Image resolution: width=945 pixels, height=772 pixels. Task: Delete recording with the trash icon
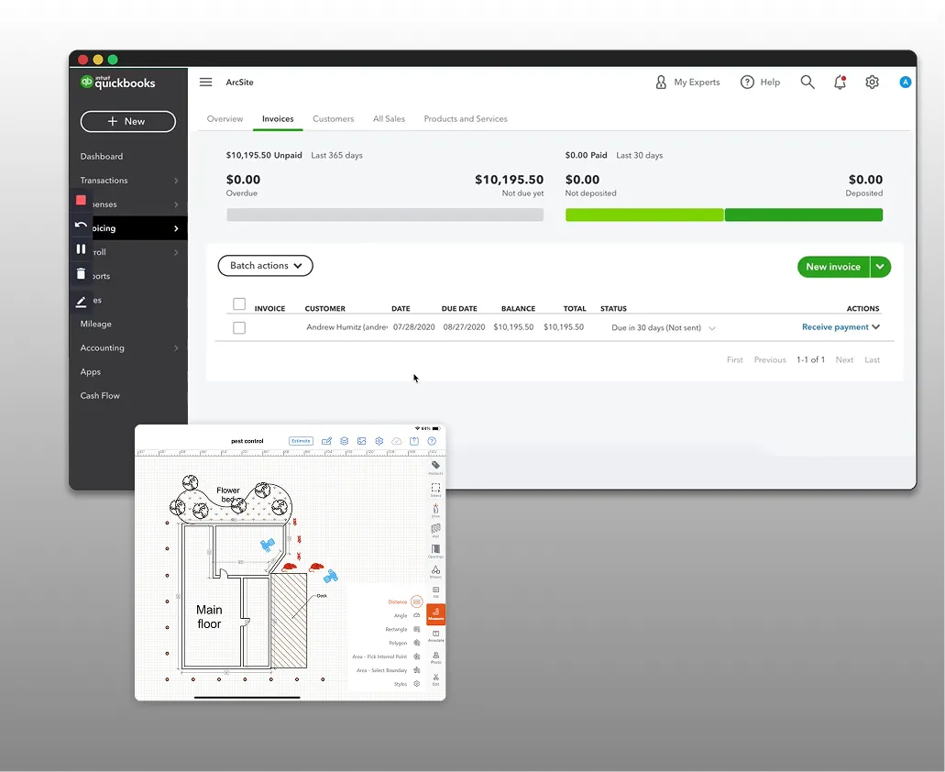point(81,274)
